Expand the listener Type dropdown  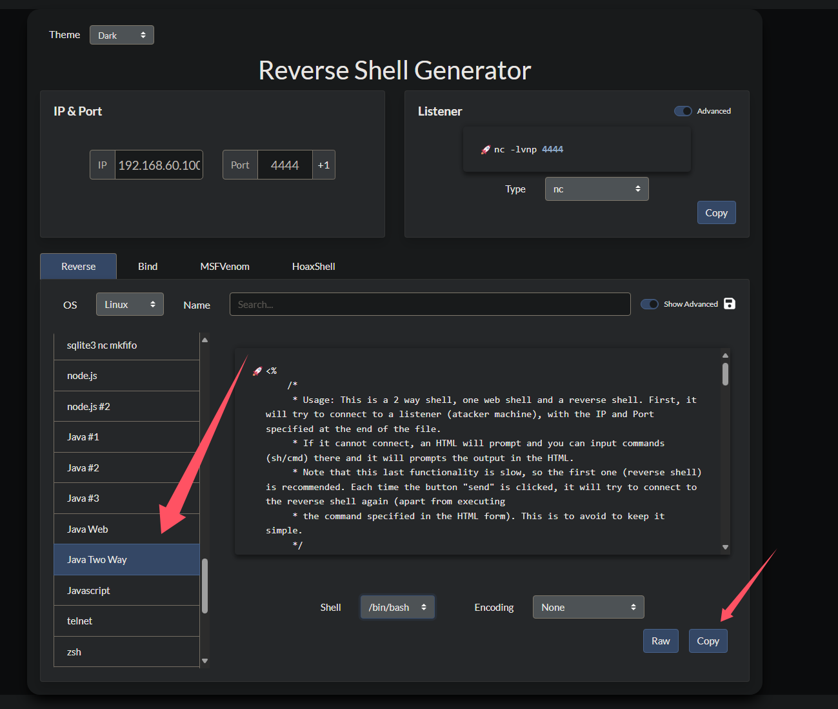click(596, 189)
